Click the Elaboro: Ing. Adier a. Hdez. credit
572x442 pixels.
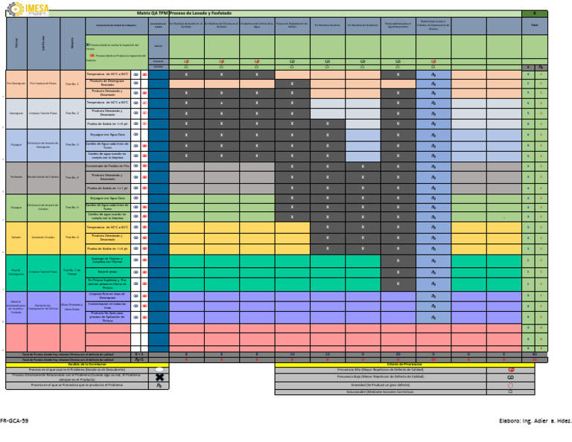tap(536, 420)
